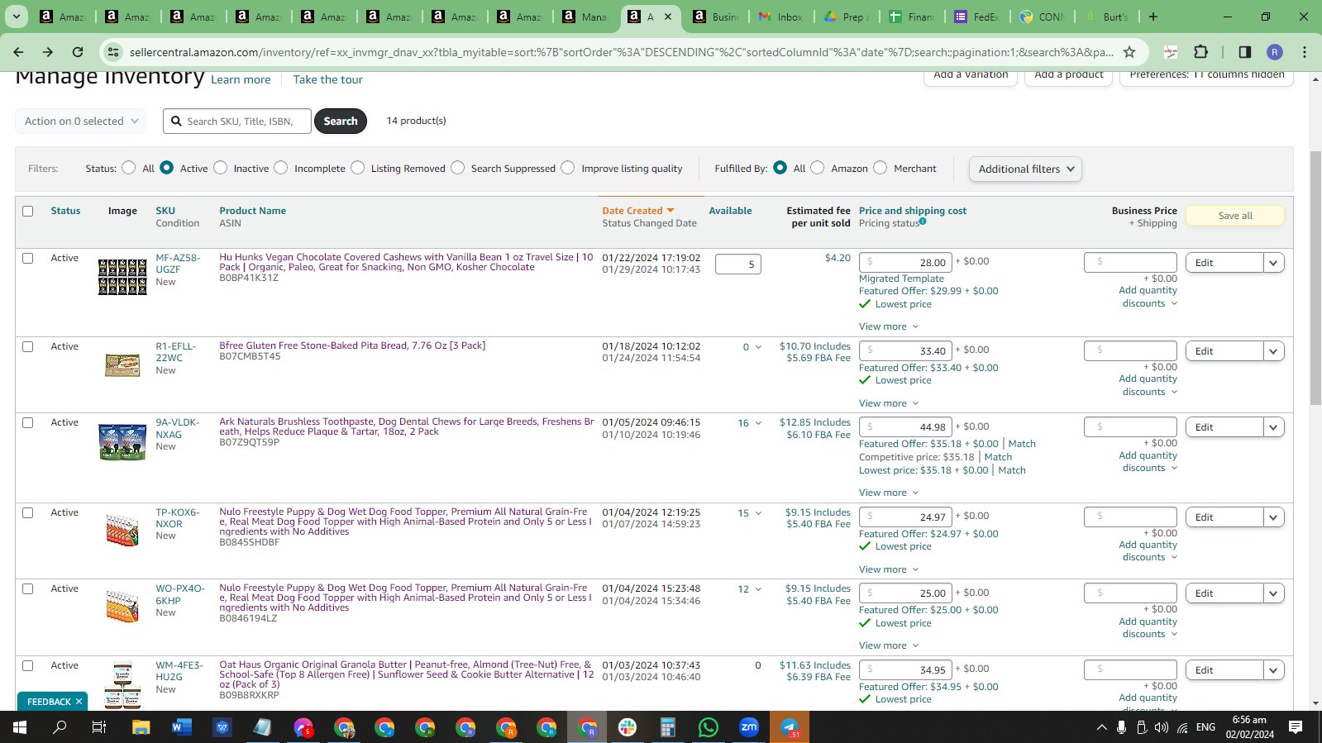Screen dimensions: 1322x743
Task: Open Slack from the taskbar
Action: pyautogui.click(x=628, y=727)
